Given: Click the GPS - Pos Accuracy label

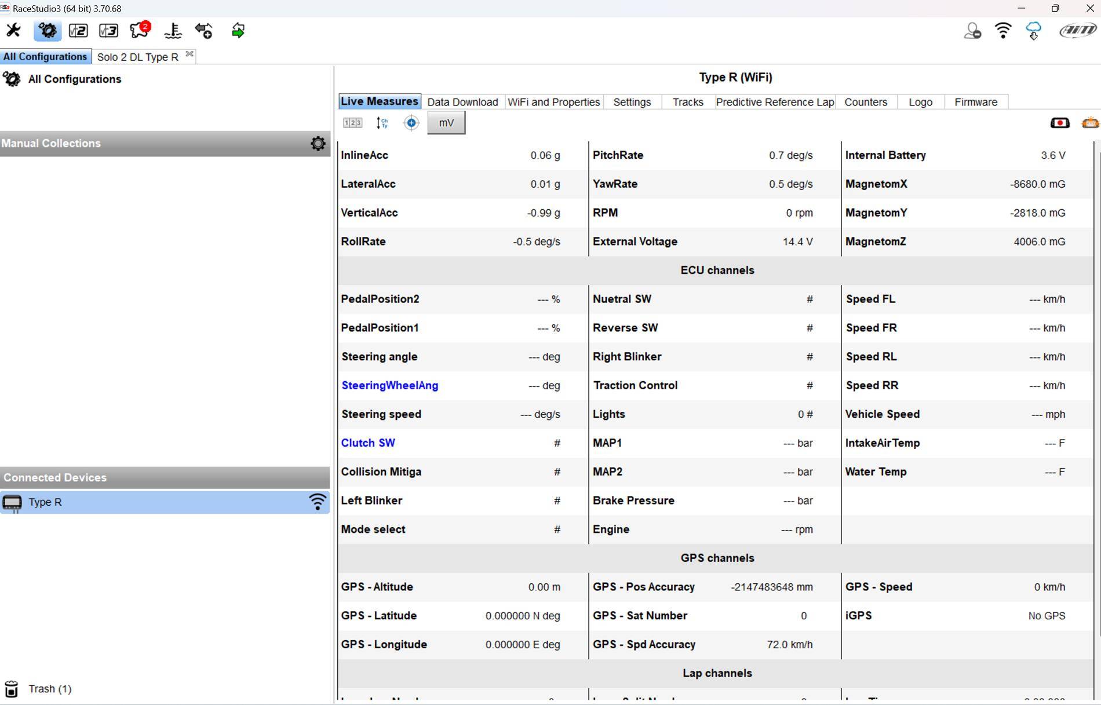Looking at the screenshot, I should click(644, 587).
